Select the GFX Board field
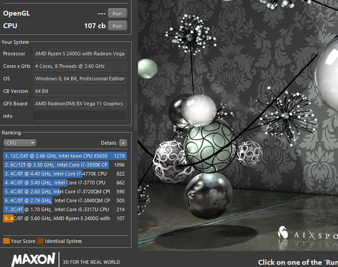Viewport: 338px width, 267px height. [x=80, y=104]
